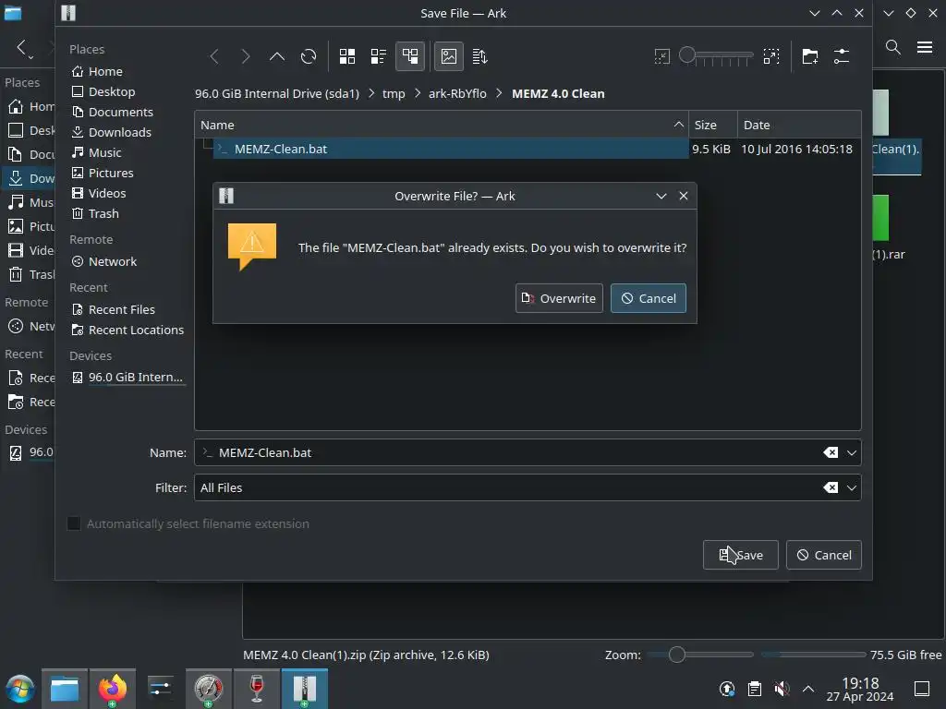Expand the Name field history dropdown

851,452
